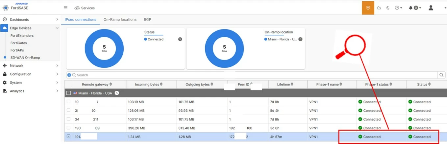Sort by Outgoing bytes column
This screenshot has height=144, width=447.
200,84
